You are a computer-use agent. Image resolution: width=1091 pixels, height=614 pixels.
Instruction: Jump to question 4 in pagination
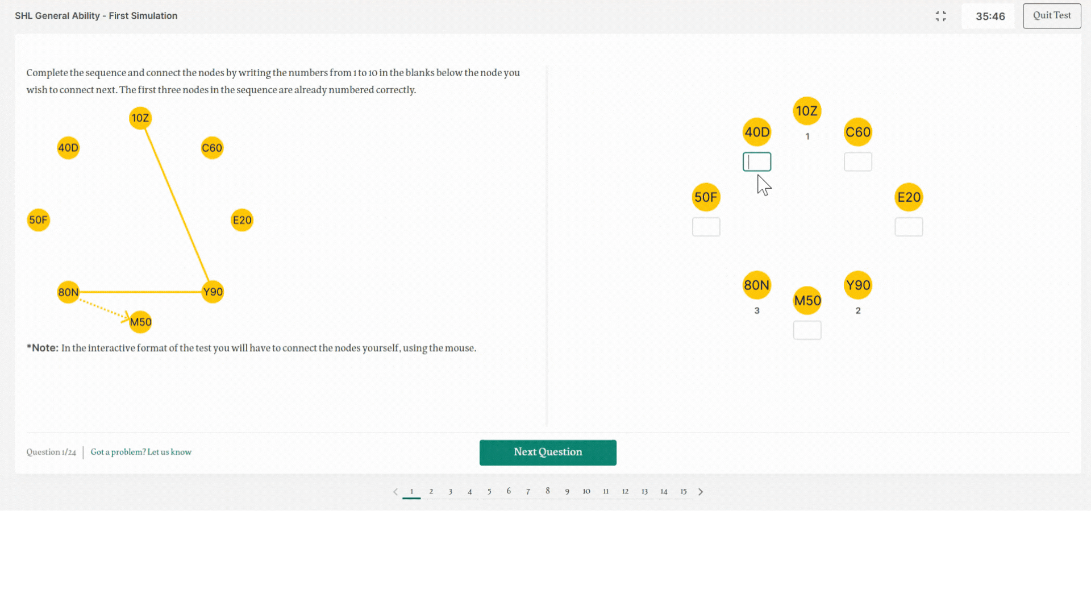tap(470, 492)
